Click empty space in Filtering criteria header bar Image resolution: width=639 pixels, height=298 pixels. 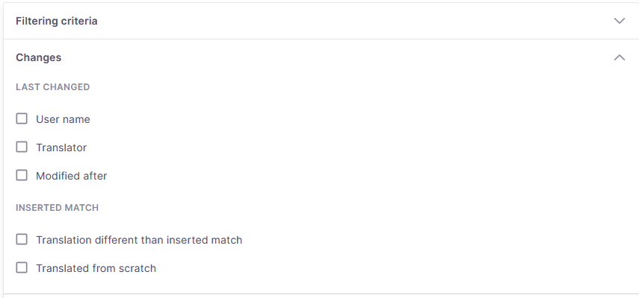(336, 21)
